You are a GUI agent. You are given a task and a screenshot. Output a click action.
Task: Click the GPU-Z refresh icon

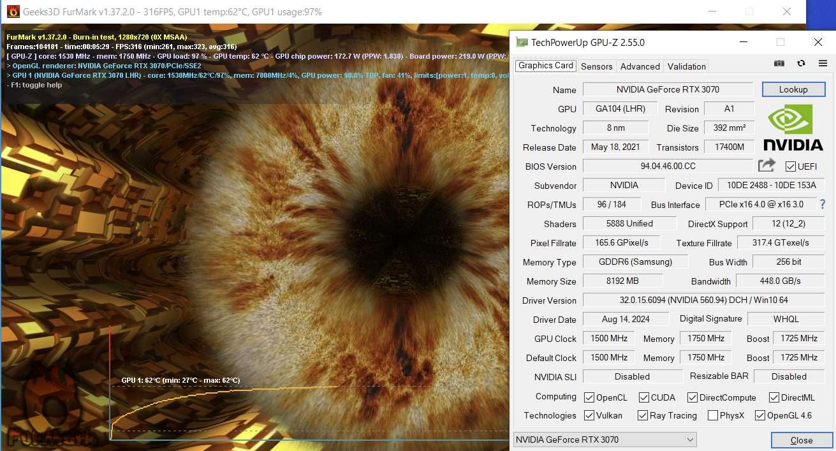click(x=801, y=64)
